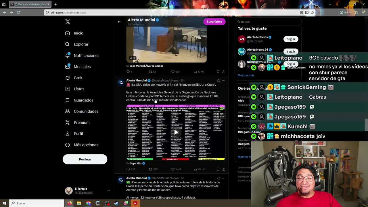This screenshot has height=207, width=368.
Task: Click the address bar URL
Action: coord(71,13)
